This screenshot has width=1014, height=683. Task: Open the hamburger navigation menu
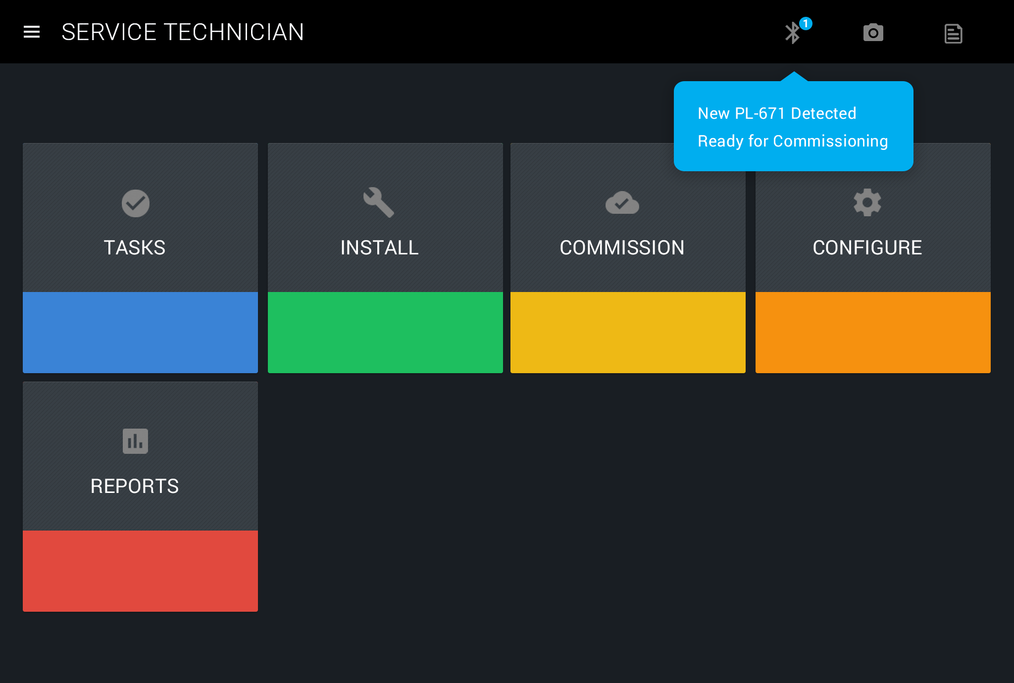click(32, 32)
